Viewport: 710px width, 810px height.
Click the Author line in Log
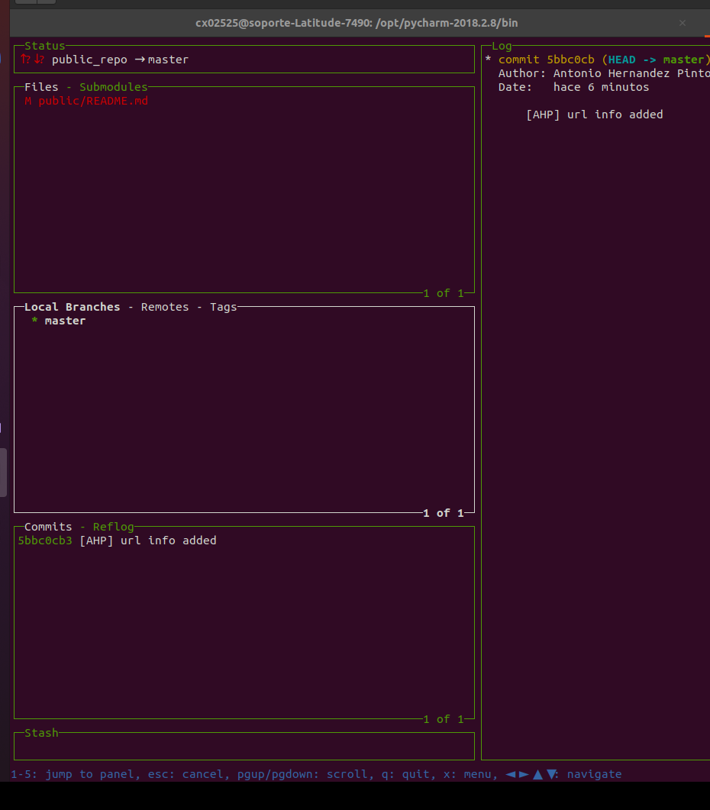(604, 73)
